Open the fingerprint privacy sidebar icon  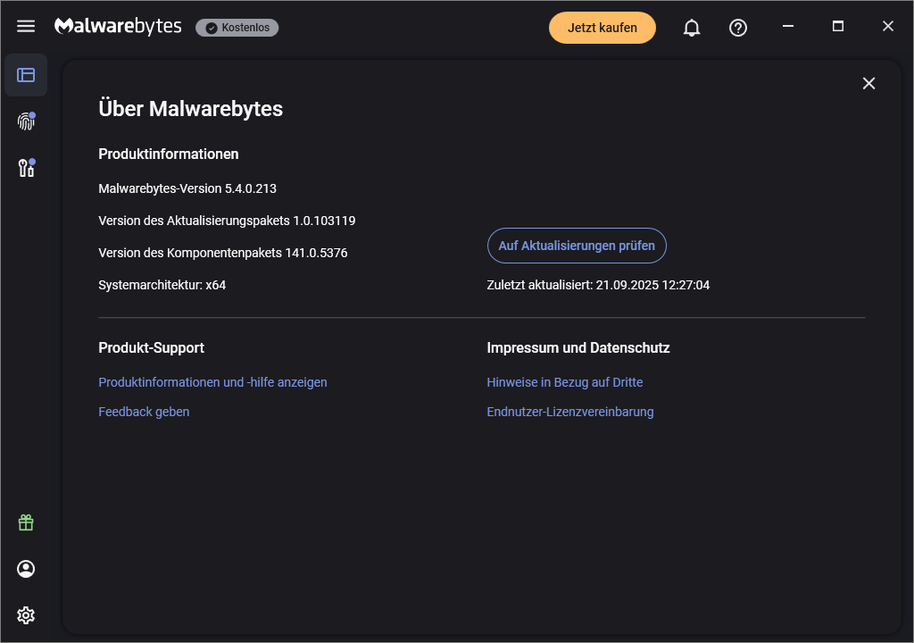(x=26, y=121)
